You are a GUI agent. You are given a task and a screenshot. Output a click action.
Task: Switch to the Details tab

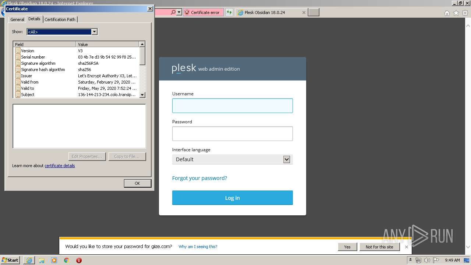tap(34, 19)
